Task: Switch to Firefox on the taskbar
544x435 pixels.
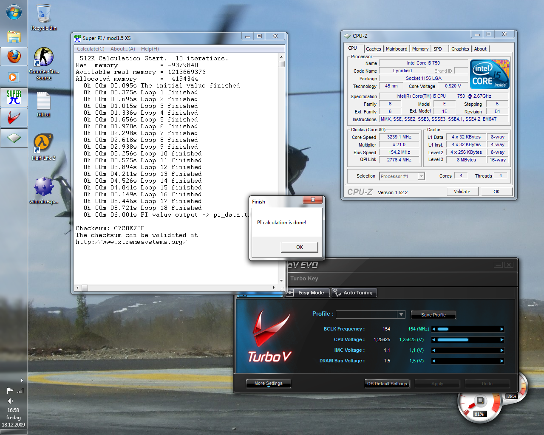Action: coord(14,56)
